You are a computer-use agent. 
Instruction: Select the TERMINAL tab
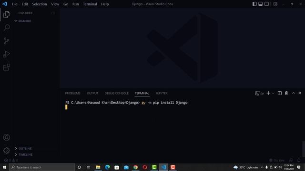tap(142, 93)
